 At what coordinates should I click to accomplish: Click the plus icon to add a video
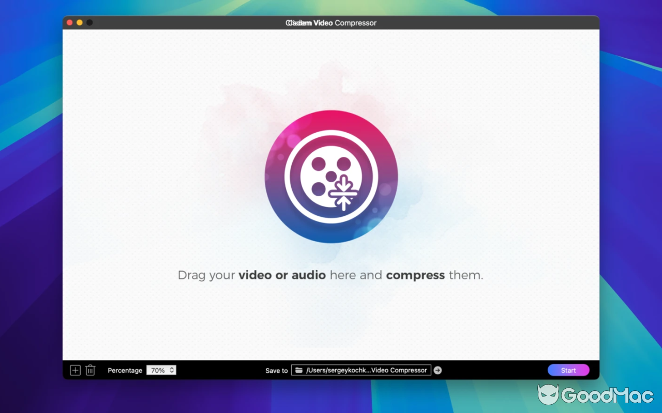point(75,370)
